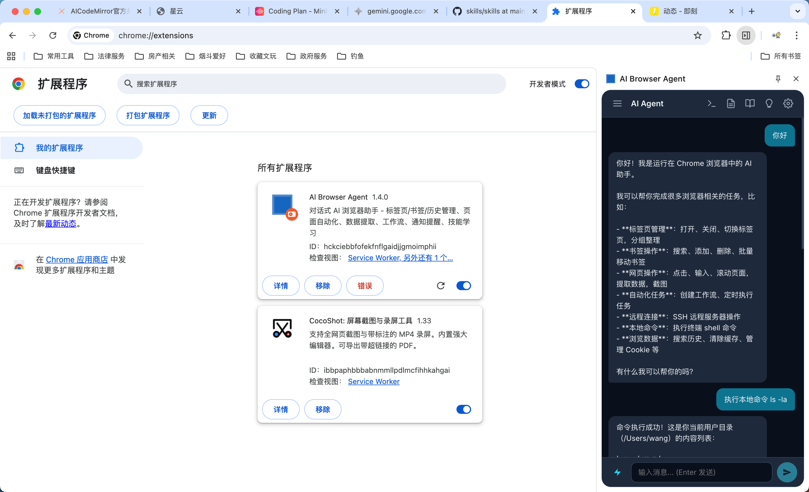Pin the AI Browser Agent side panel
The width and height of the screenshot is (809, 492).
pos(778,79)
